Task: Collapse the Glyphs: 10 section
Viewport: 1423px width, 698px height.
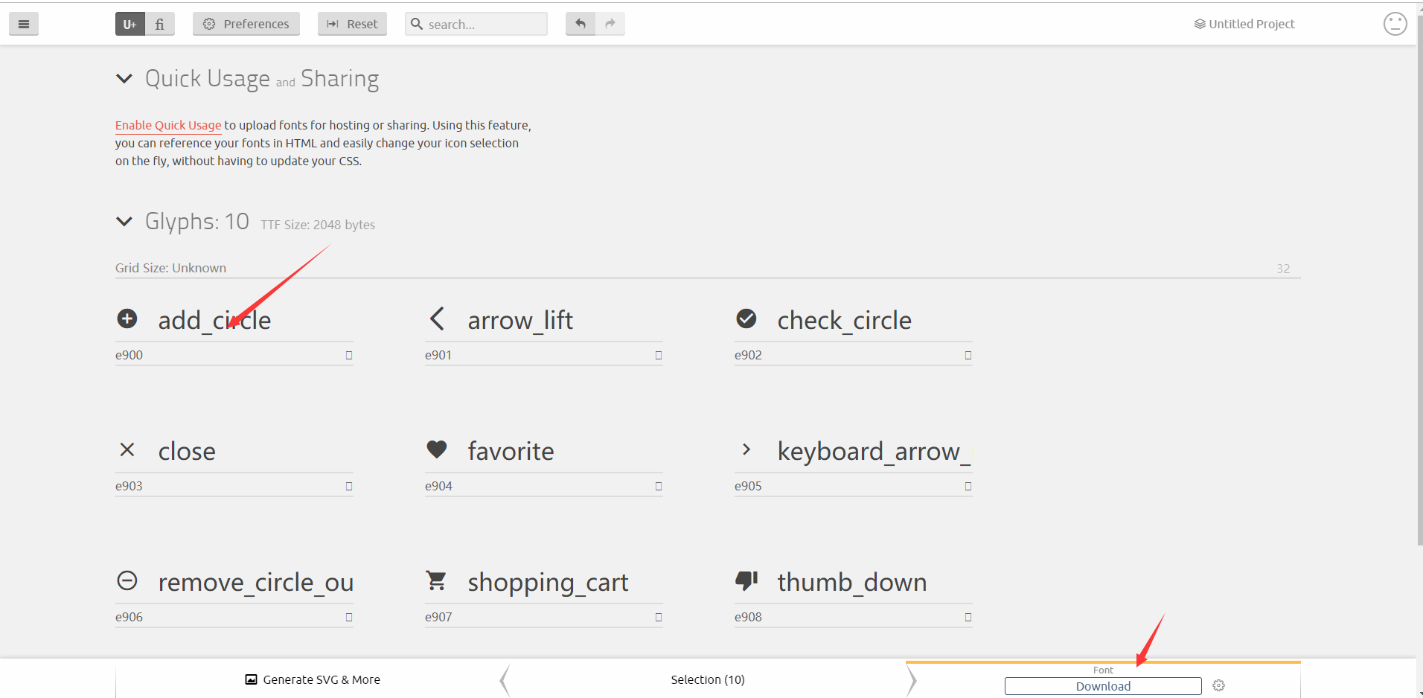Action: [x=124, y=221]
